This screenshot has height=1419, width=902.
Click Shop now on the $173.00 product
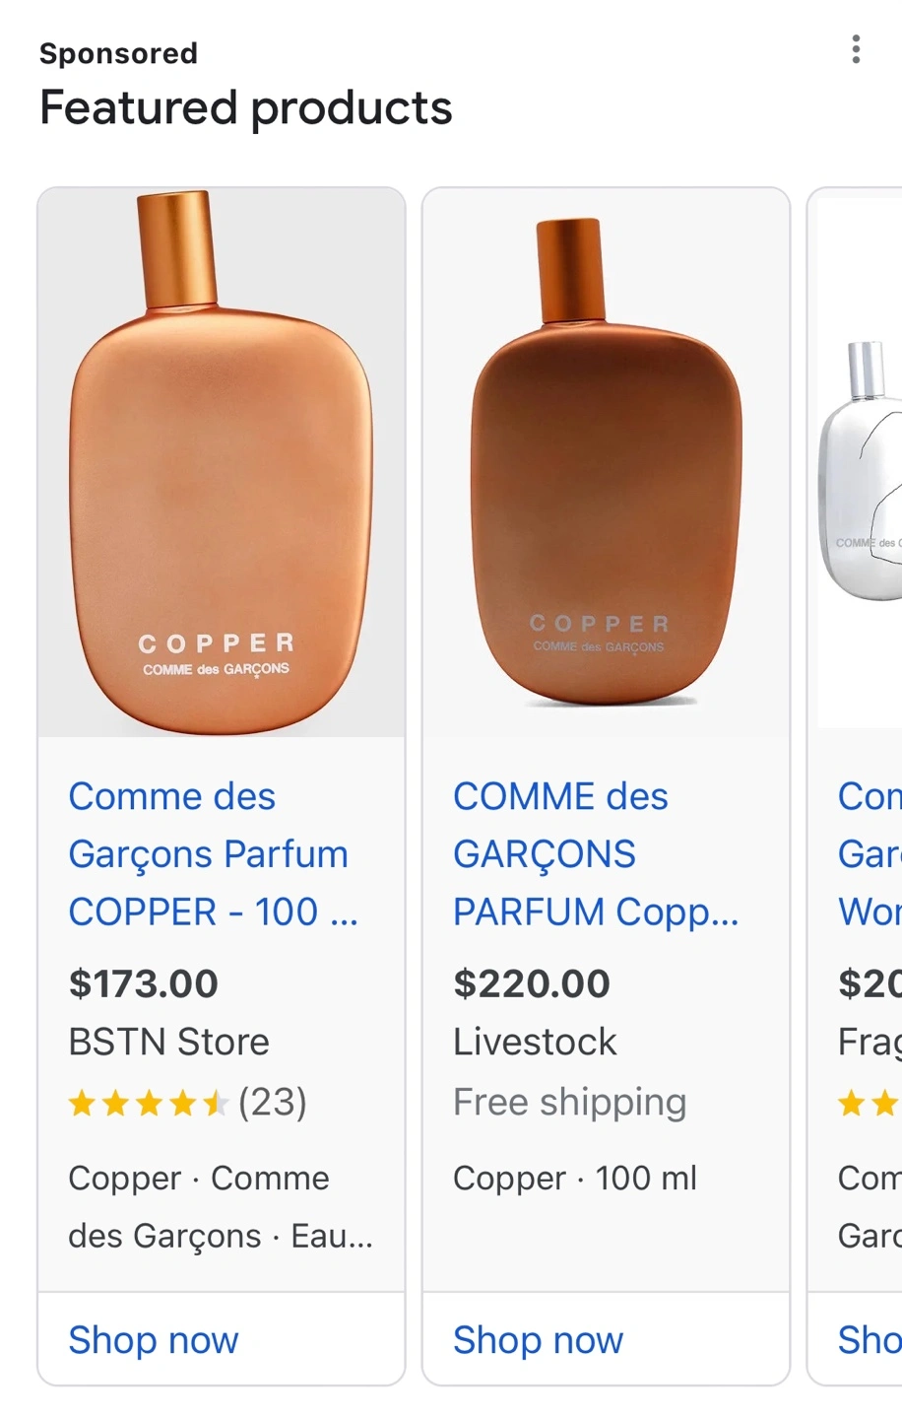(154, 1340)
